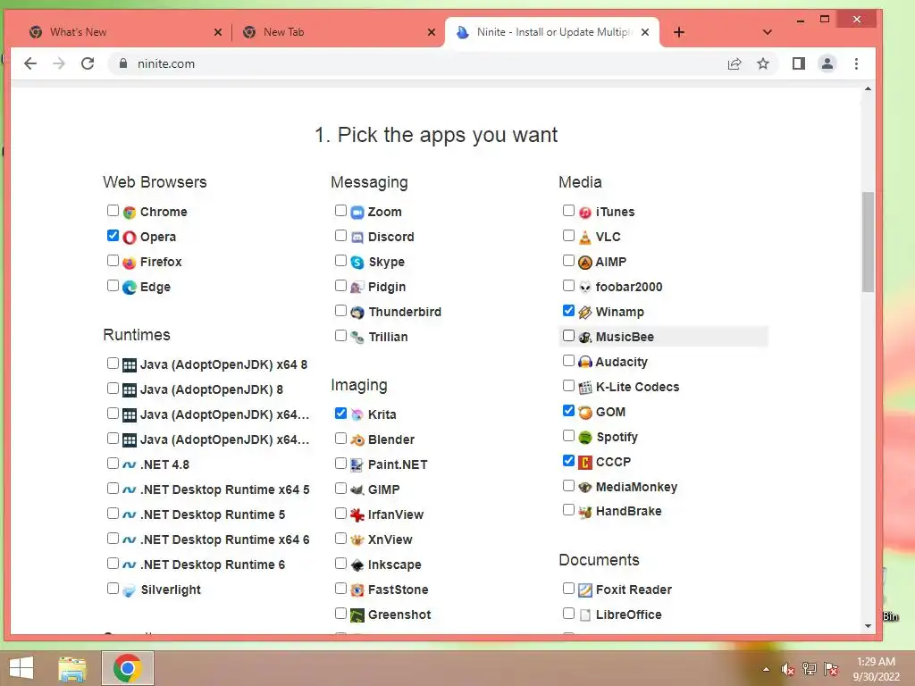
Task: Click the Edge browser icon
Action: tap(130, 288)
